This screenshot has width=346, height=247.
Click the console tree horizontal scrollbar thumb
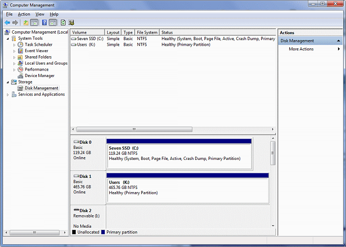click(35, 232)
